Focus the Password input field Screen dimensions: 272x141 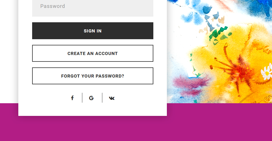[93, 8]
